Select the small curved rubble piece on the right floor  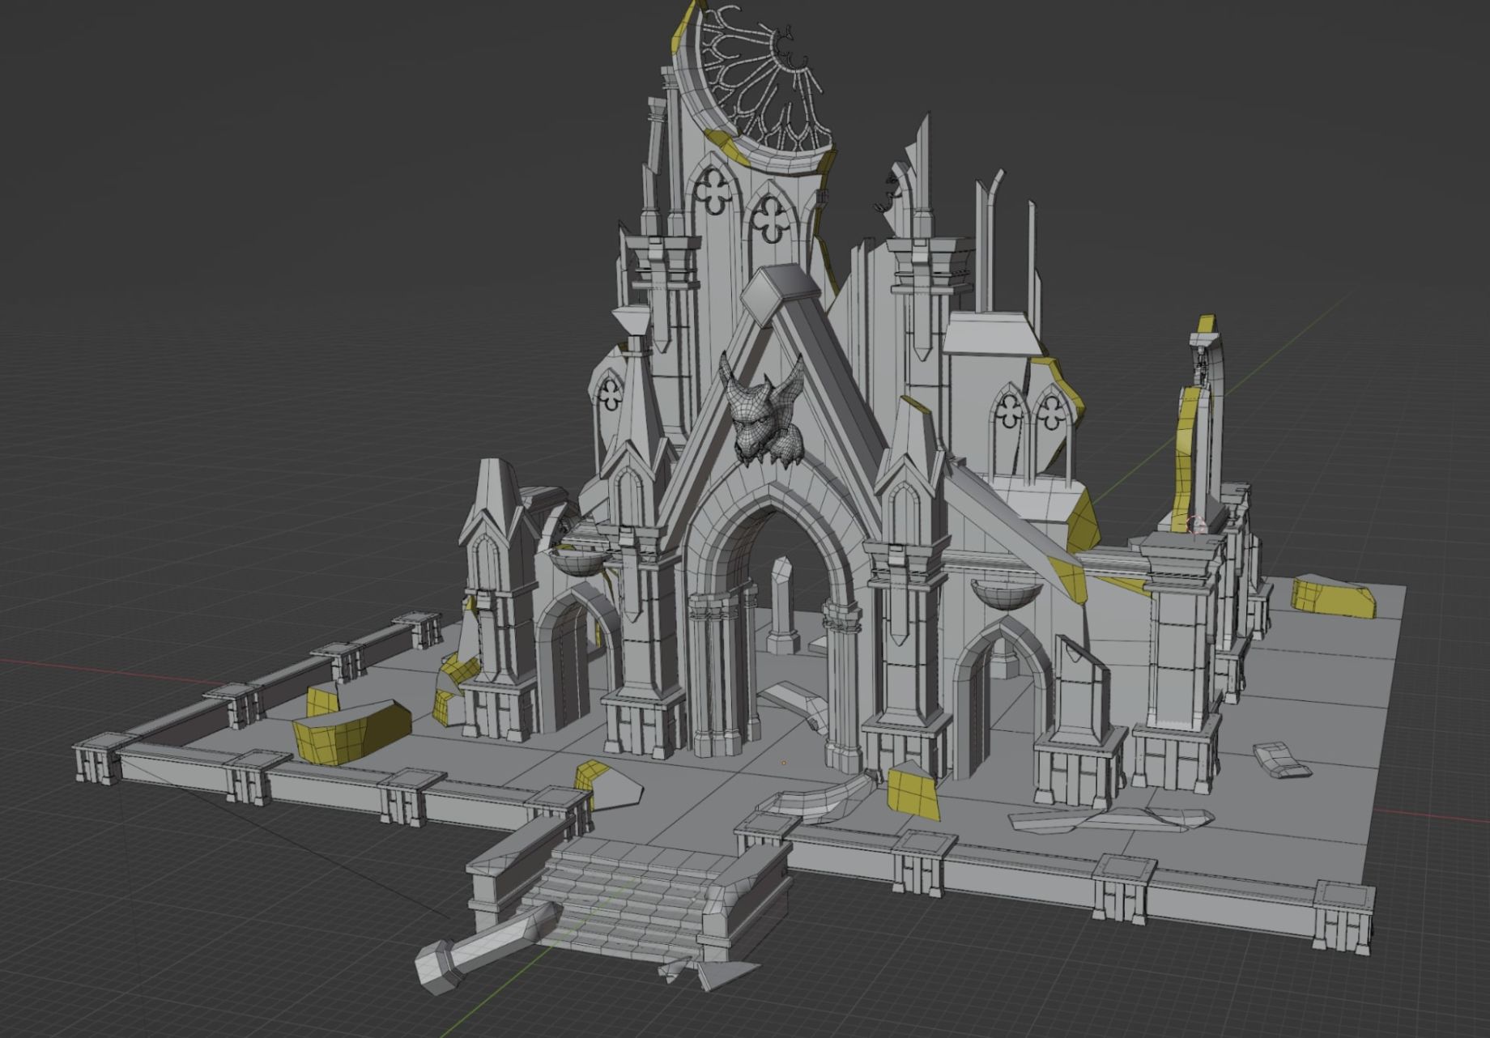1281,759
